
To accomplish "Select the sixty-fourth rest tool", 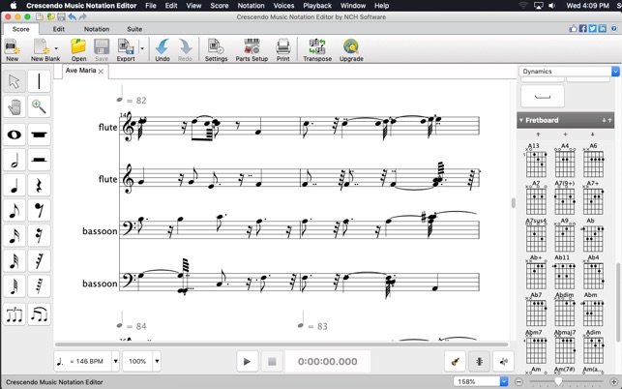I will (x=39, y=286).
